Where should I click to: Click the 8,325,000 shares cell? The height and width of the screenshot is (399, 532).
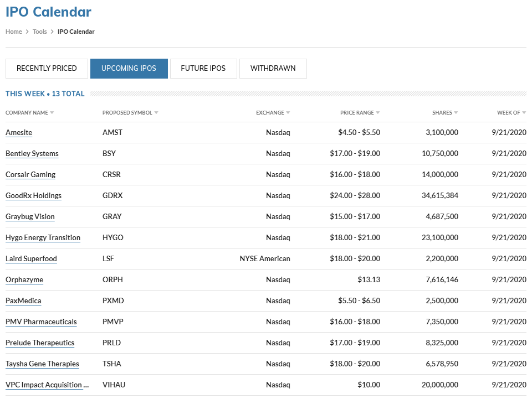[442, 343]
